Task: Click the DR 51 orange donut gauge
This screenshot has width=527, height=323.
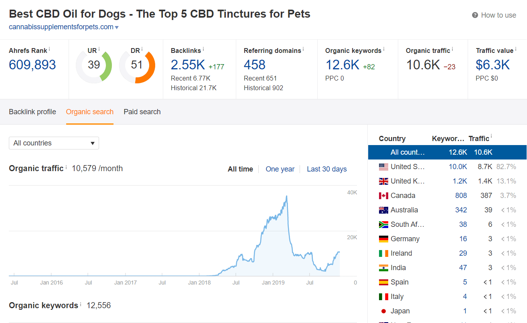Action: point(137,65)
